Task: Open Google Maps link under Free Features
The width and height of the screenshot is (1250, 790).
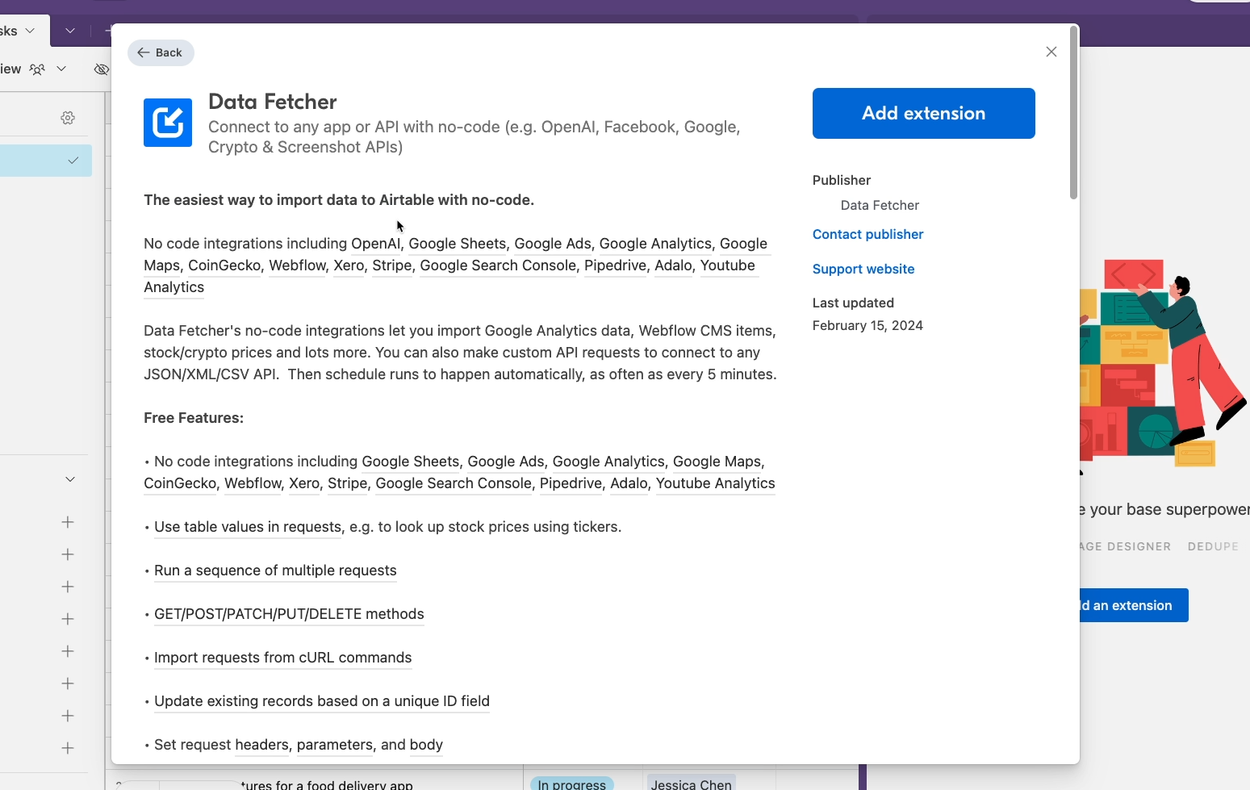Action: tap(717, 462)
